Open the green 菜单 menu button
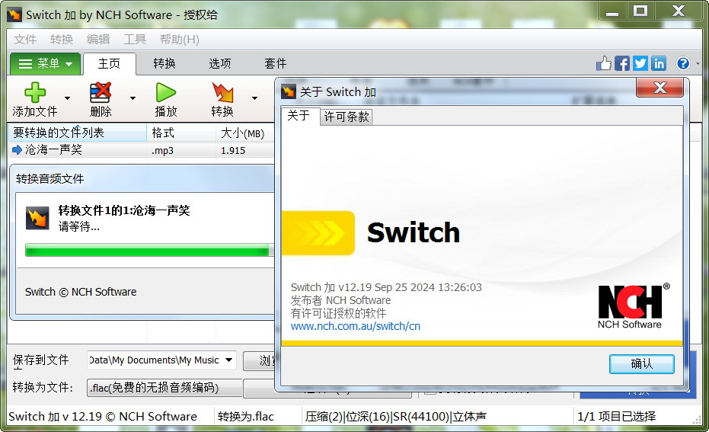 [45, 64]
